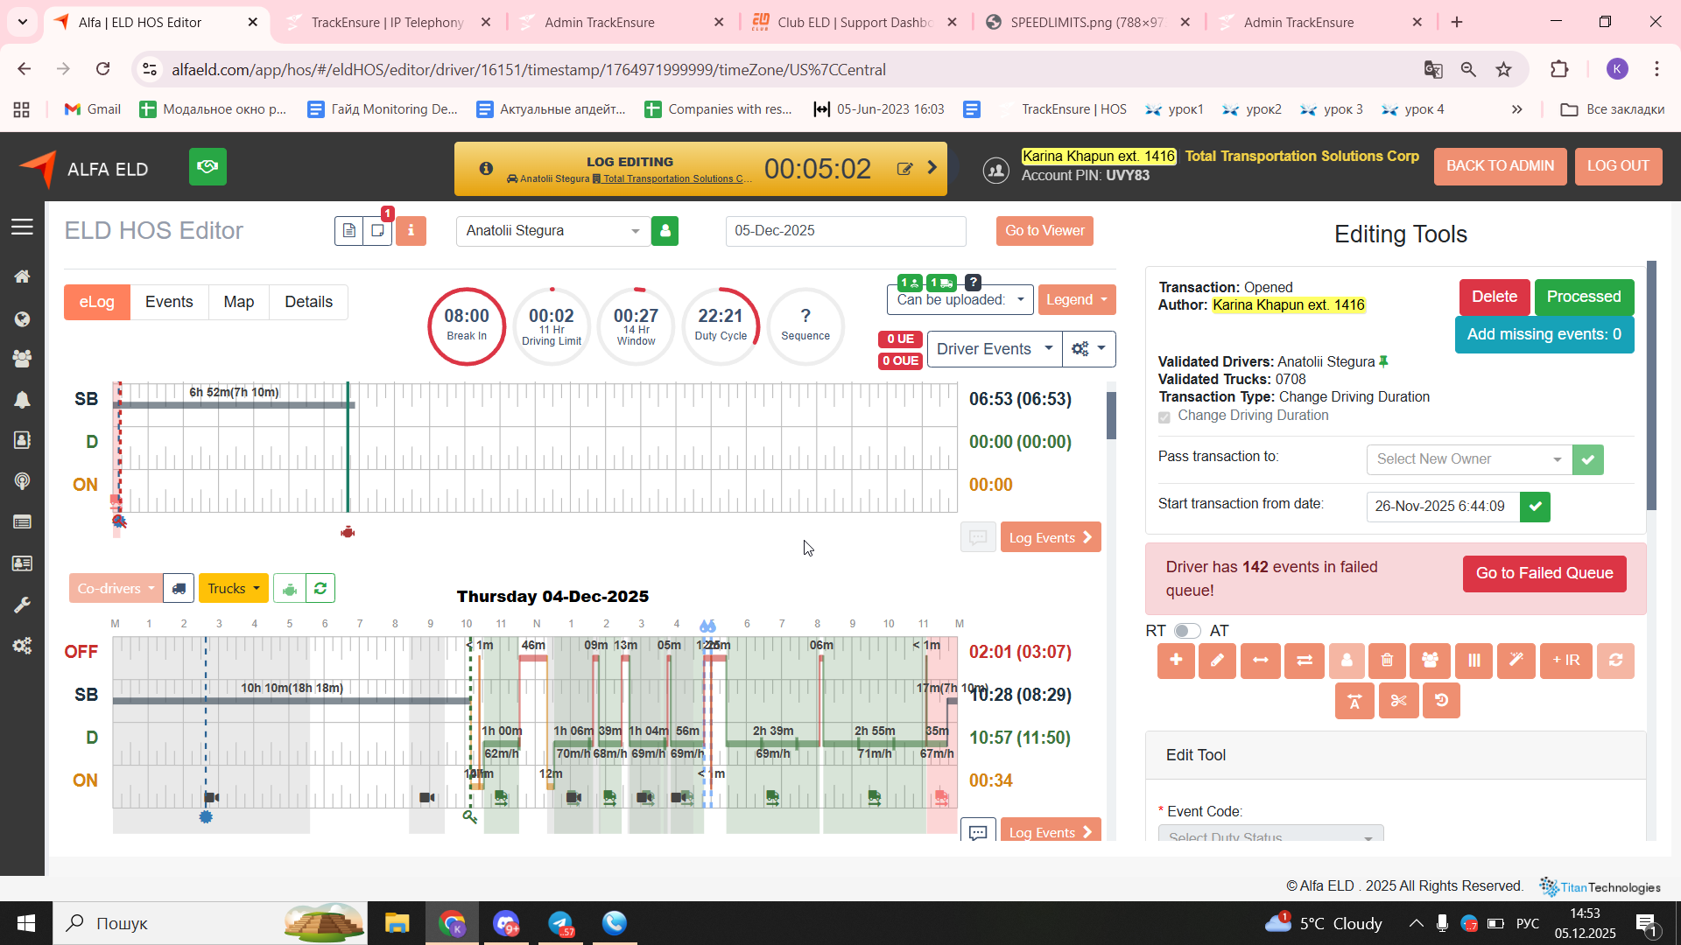1681x945 pixels.
Task: Click the 05-Dec-2025 date field
Action: 845,231
